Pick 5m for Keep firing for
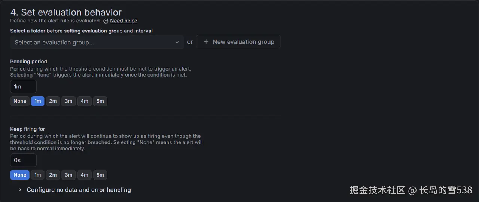 click(x=100, y=175)
